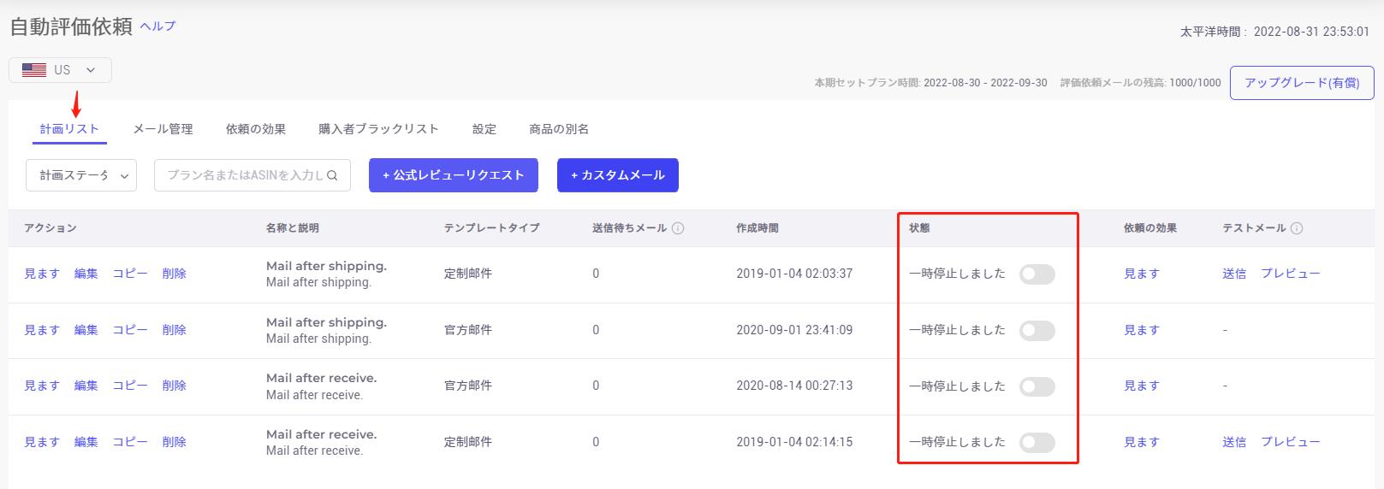1384x489 pixels.
Task: Enable the plan created 2020-09-01 23:41:09
Action: 1037,331
